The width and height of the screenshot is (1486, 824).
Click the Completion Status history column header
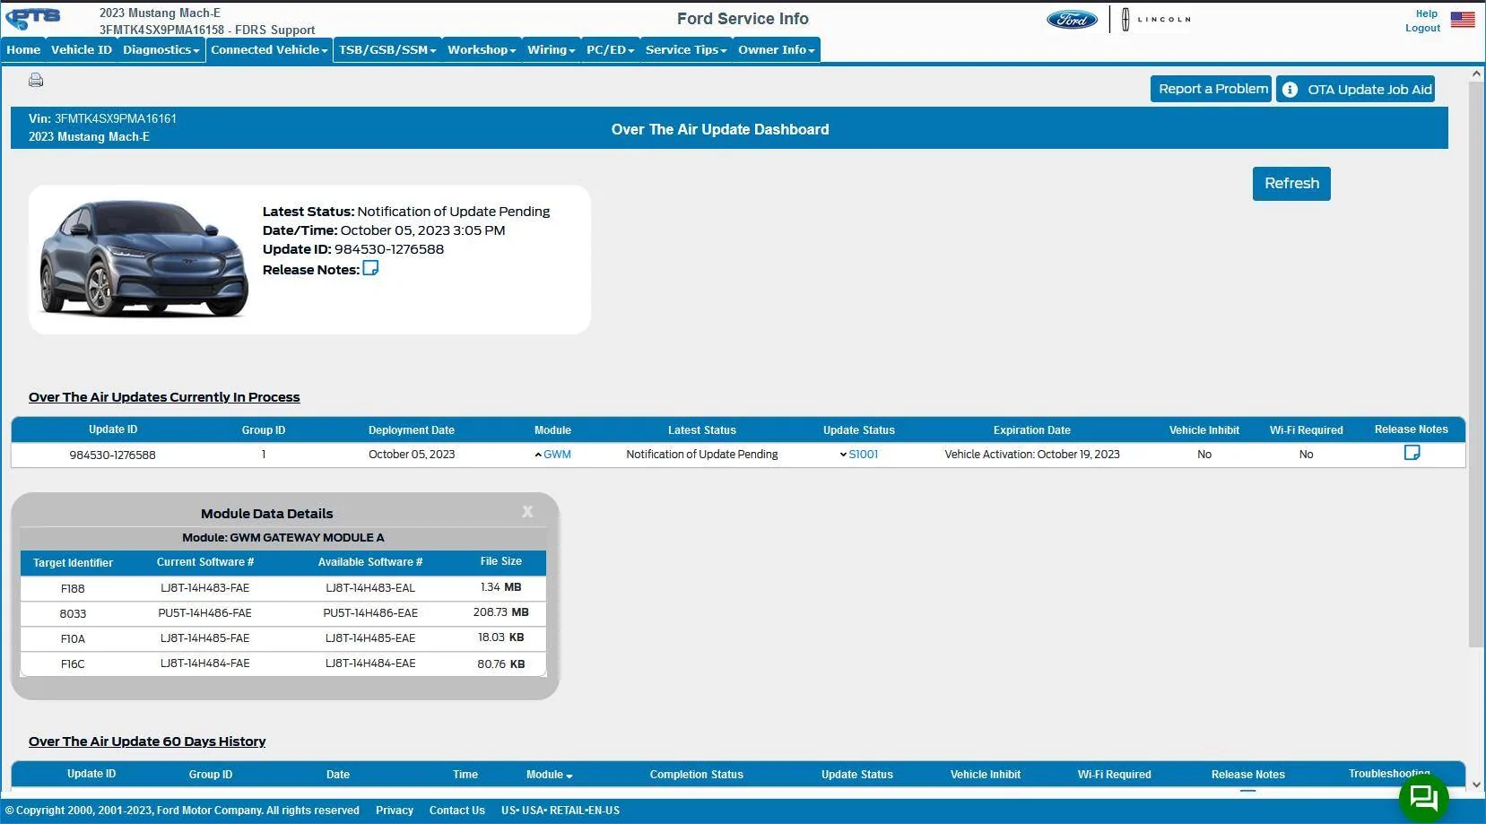pyautogui.click(x=697, y=775)
